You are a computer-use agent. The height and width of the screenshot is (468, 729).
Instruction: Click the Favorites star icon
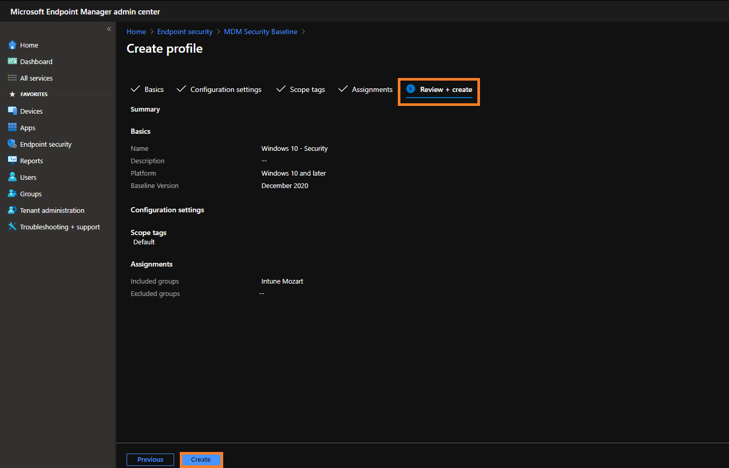(x=12, y=94)
